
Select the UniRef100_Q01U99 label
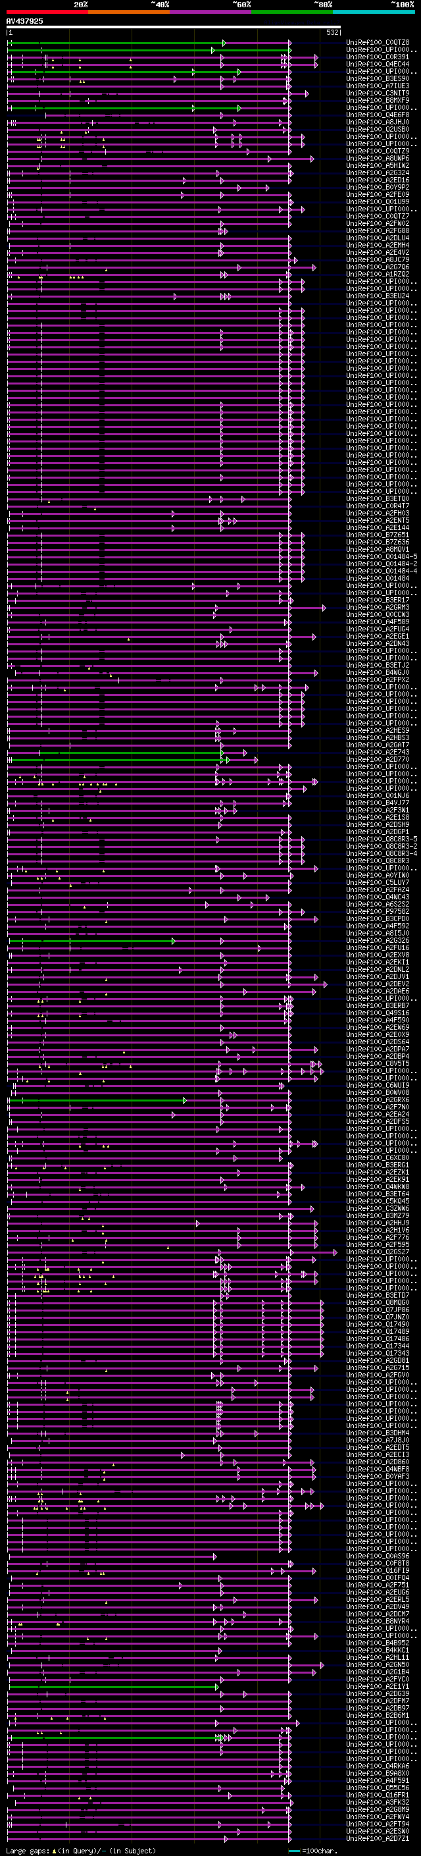378,201
